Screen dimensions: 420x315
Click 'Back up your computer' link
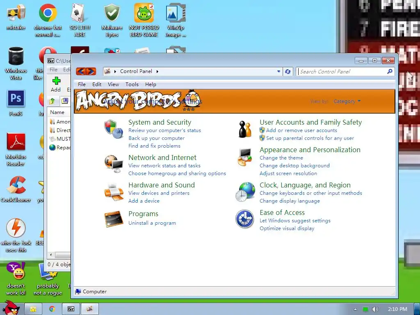coord(156,138)
